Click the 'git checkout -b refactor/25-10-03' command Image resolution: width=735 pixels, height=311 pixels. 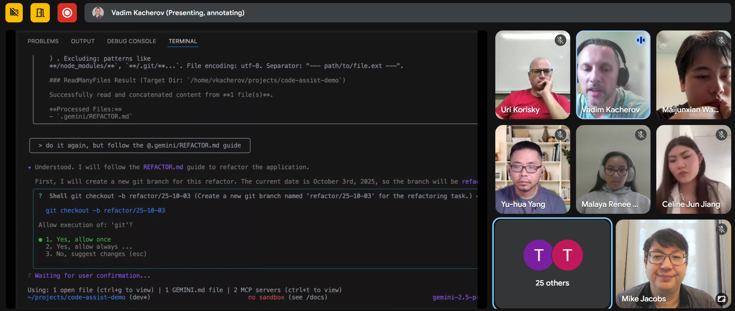tap(105, 211)
